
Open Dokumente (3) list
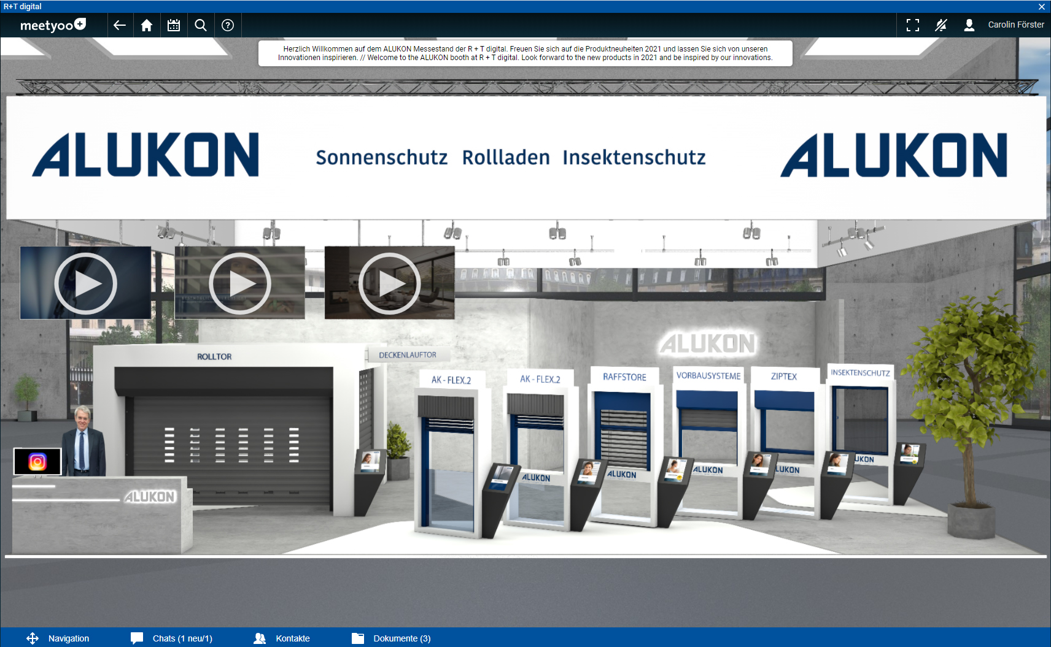pos(392,638)
